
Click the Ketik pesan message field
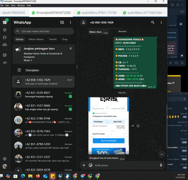(126, 165)
